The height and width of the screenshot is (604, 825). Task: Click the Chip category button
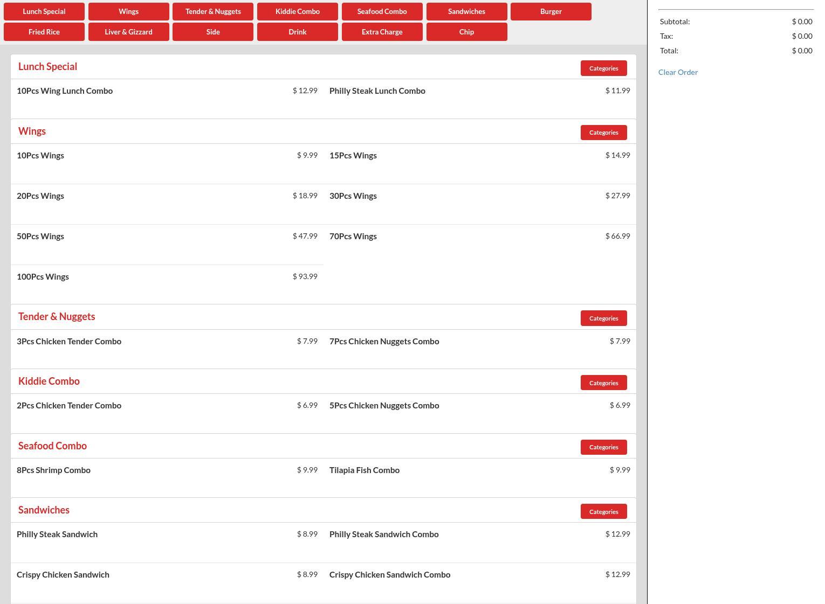[466, 32]
